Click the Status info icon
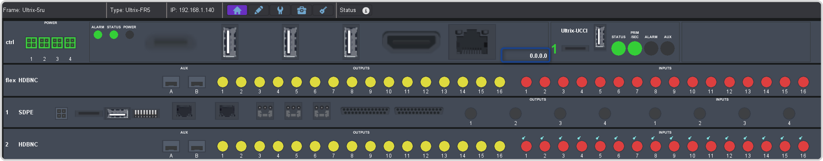The height and width of the screenshot is (161, 823). pos(366,10)
